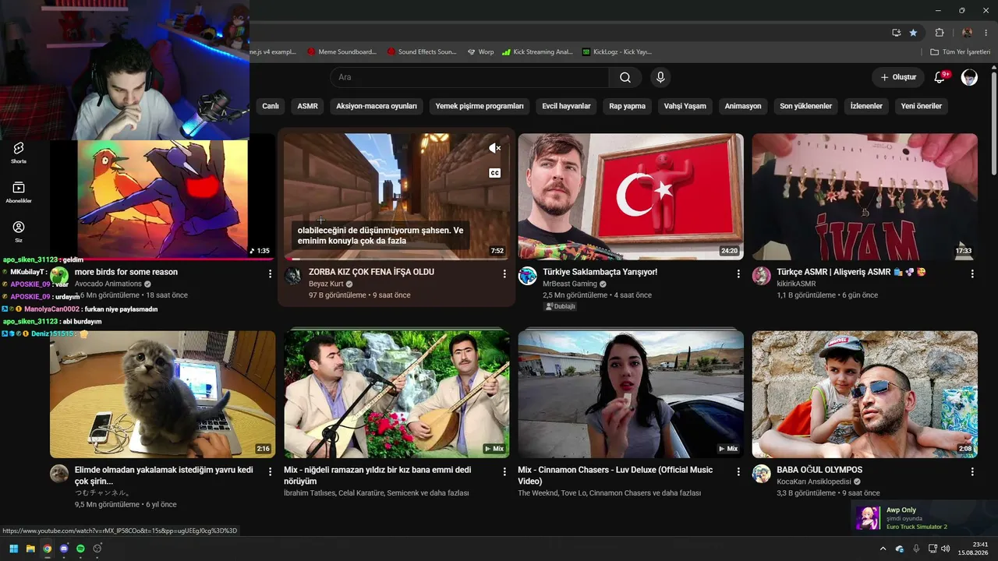Open the Sound Effects bookmark
Screen dimensions: 998x561
click(422, 52)
